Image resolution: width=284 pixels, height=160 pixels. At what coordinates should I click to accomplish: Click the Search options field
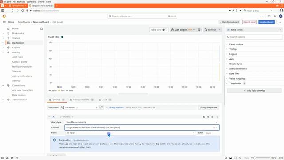(254, 37)
